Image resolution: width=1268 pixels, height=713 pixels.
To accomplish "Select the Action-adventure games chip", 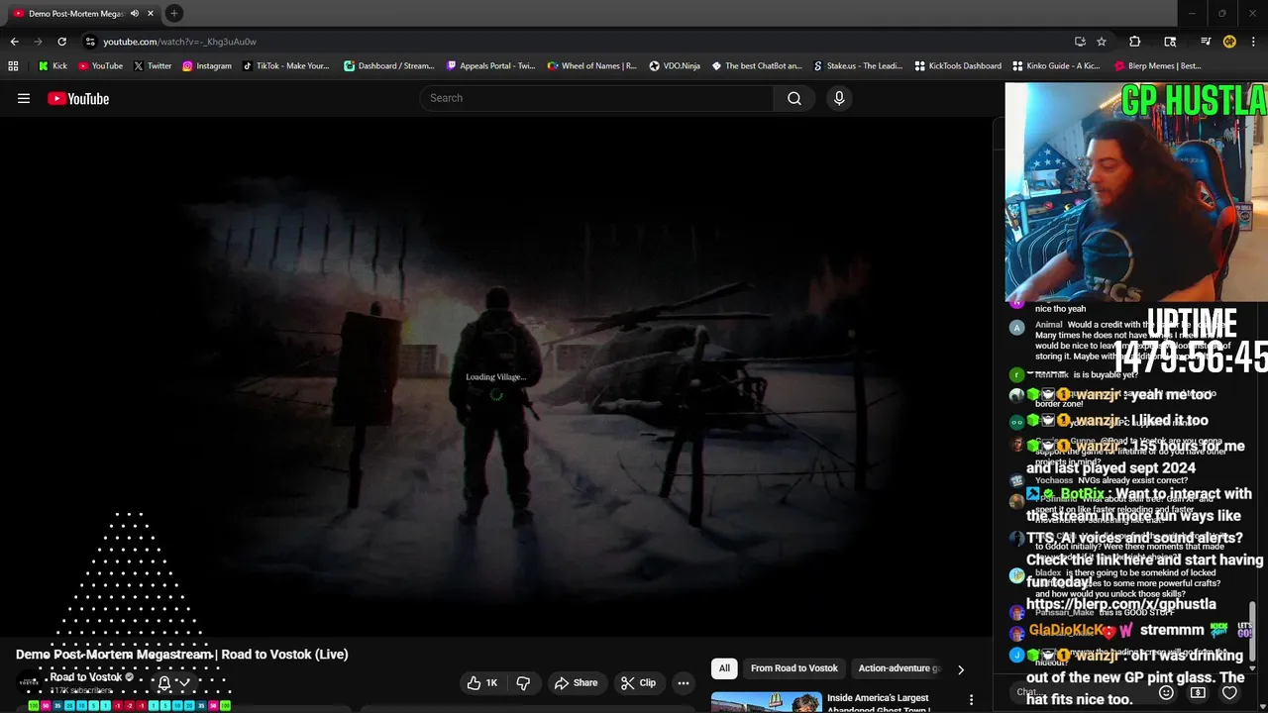I will 898,668.
